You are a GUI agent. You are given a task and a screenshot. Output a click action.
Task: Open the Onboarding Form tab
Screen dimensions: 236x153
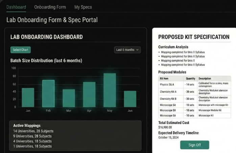pyautogui.click(x=50, y=7)
